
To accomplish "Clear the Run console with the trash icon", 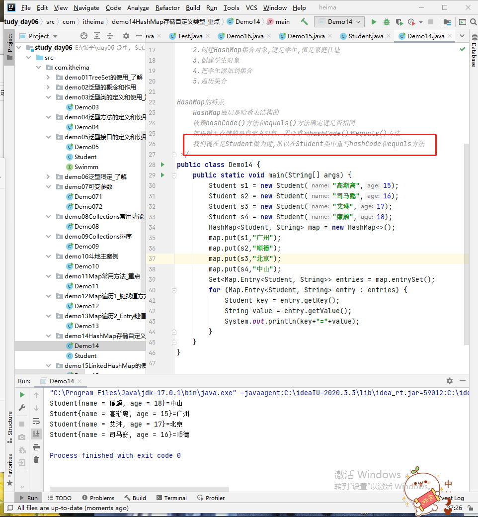I will (x=36, y=460).
